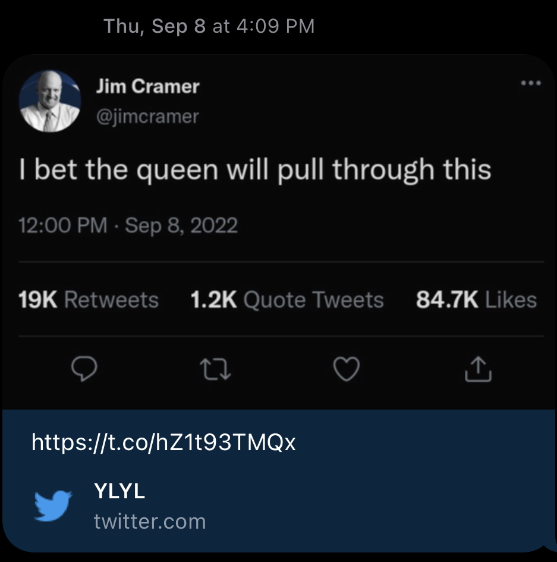Viewport: 557px width, 562px height.
Task: Click the Jim Cramer display name
Action: (147, 86)
